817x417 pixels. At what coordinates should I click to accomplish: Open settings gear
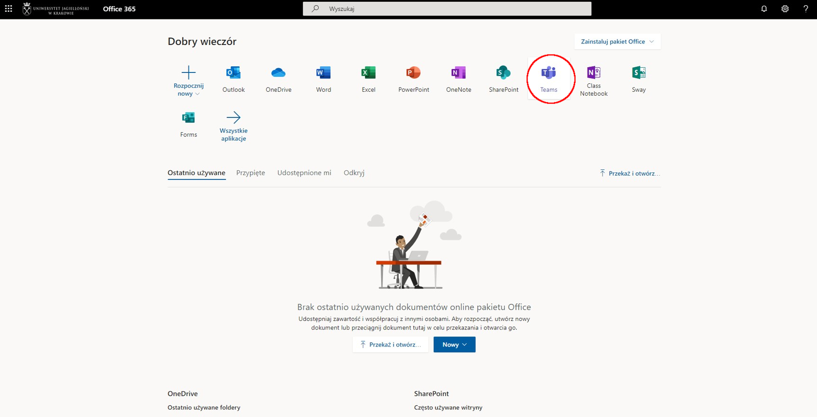click(785, 9)
